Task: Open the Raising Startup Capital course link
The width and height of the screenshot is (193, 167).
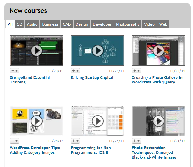Action: [92, 77]
